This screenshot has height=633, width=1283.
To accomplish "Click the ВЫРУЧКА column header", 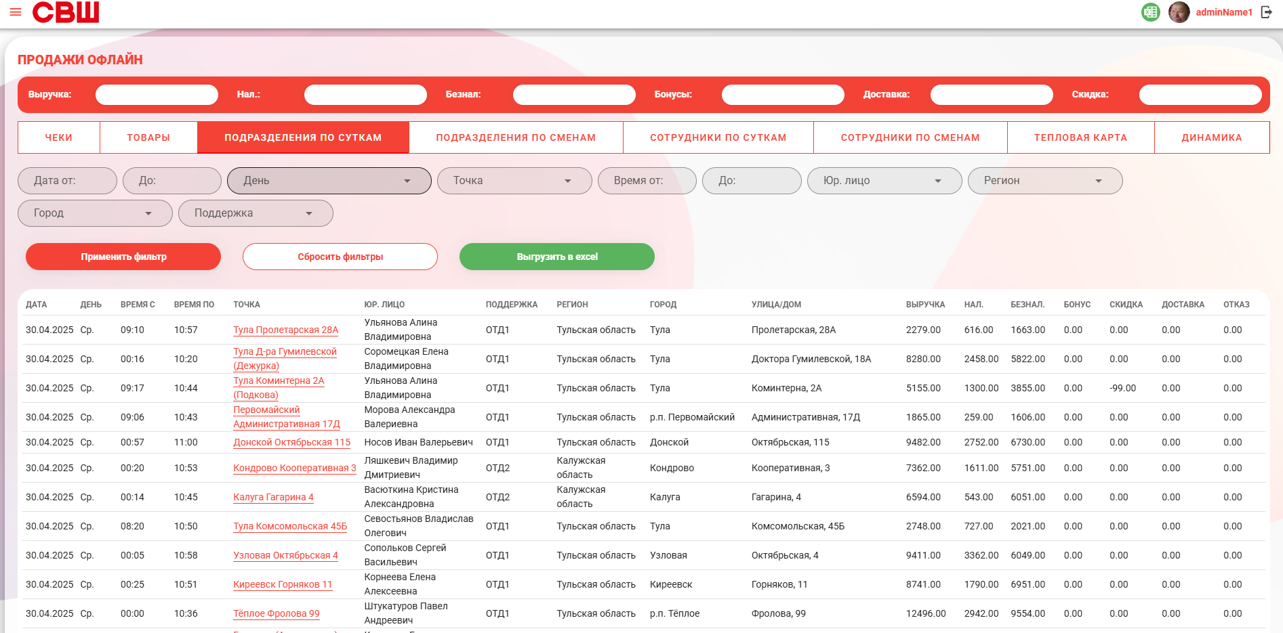I will coord(926,305).
